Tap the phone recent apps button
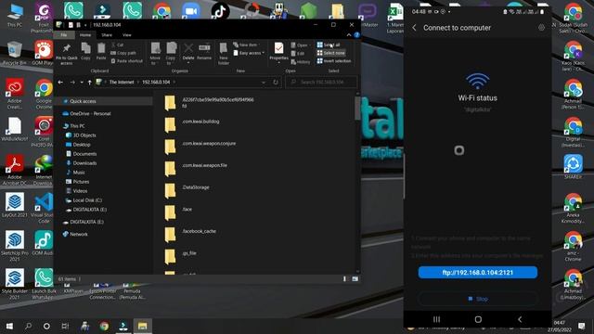This screenshot has height=334, width=594. 436,319
